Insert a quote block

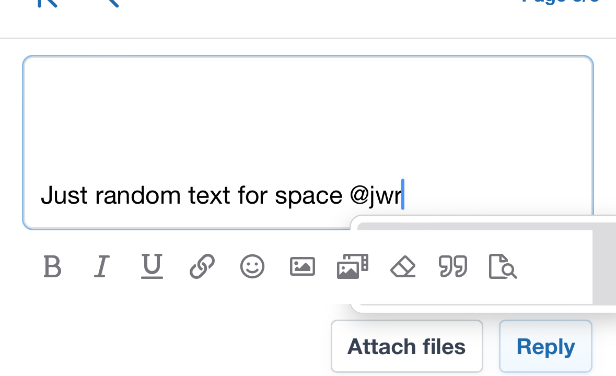(x=452, y=267)
